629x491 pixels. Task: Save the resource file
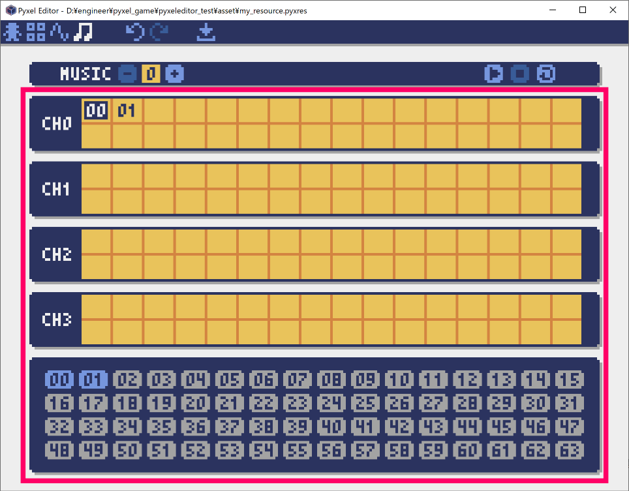[206, 32]
